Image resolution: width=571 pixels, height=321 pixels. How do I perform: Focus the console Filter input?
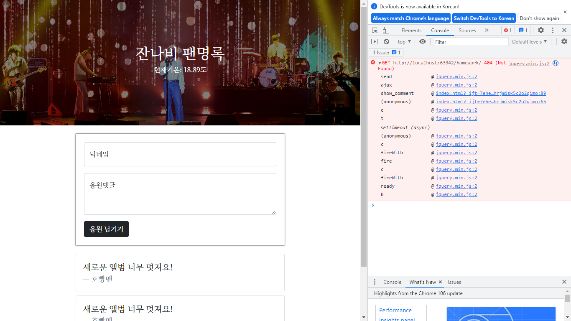(x=471, y=42)
